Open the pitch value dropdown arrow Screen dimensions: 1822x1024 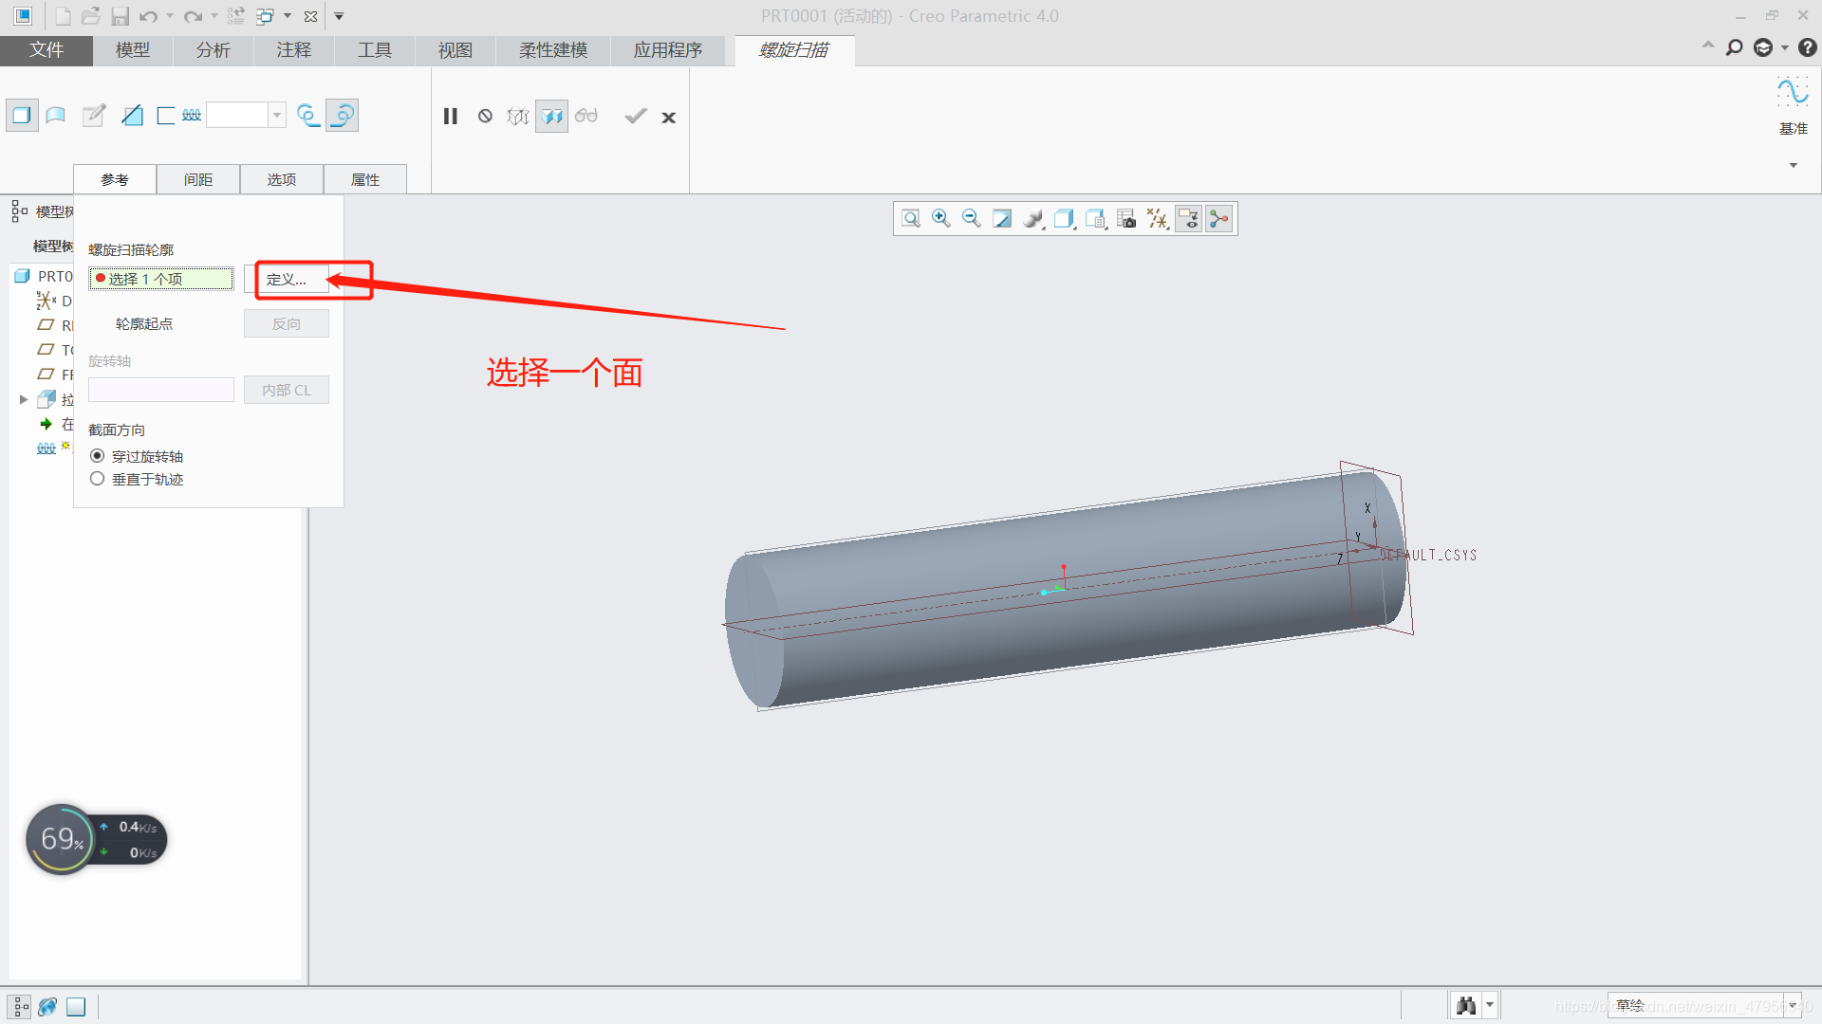277,116
